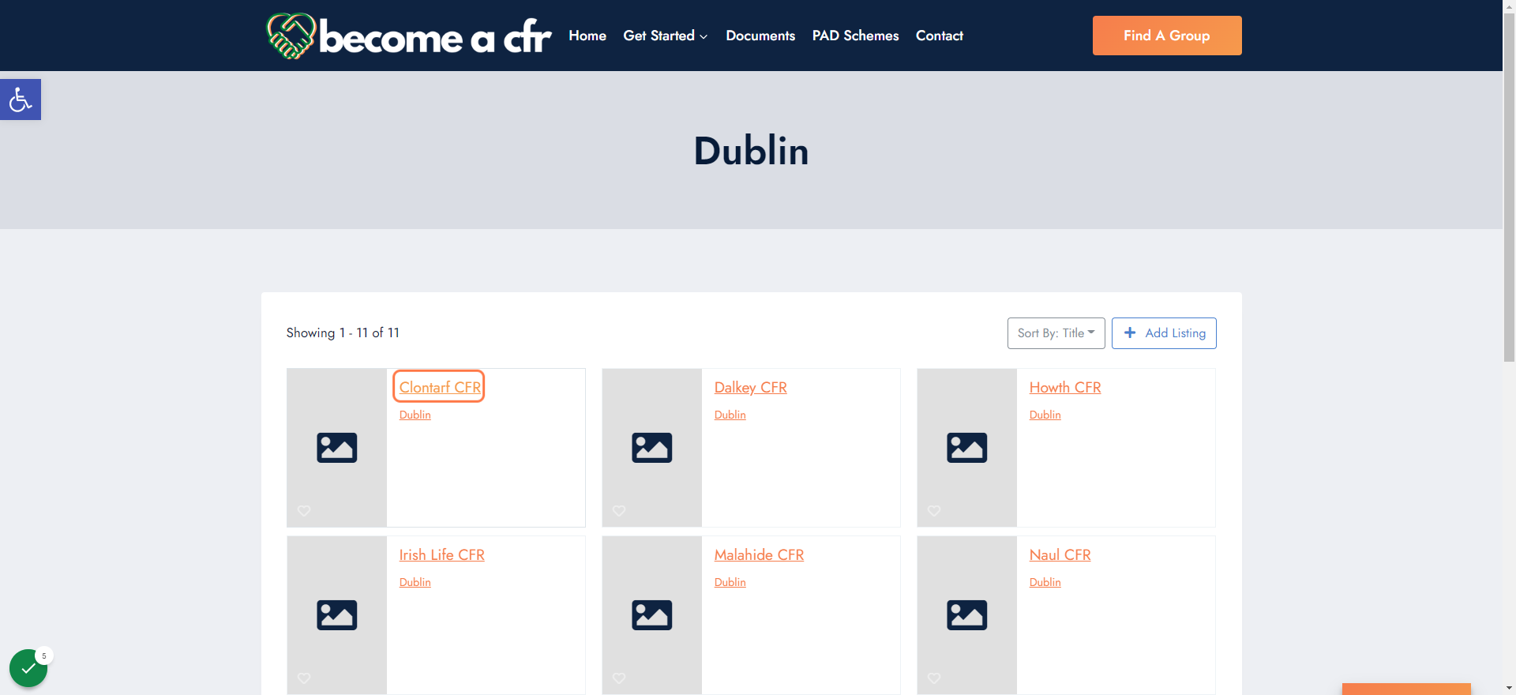The width and height of the screenshot is (1516, 695).
Task: Open the Howth CFR listing
Action: click(x=1065, y=387)
